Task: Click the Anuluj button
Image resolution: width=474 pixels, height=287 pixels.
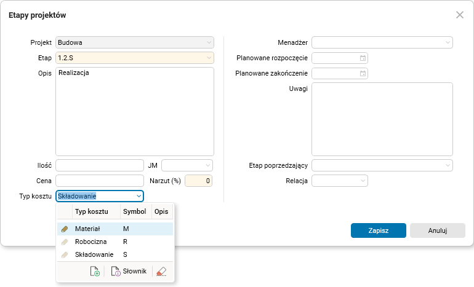Action: click(437, 230)
